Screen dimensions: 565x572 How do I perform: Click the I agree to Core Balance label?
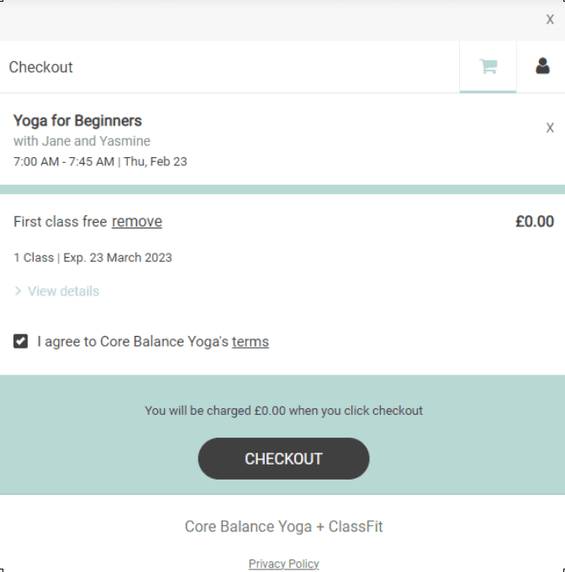click(x=133, y=342)
